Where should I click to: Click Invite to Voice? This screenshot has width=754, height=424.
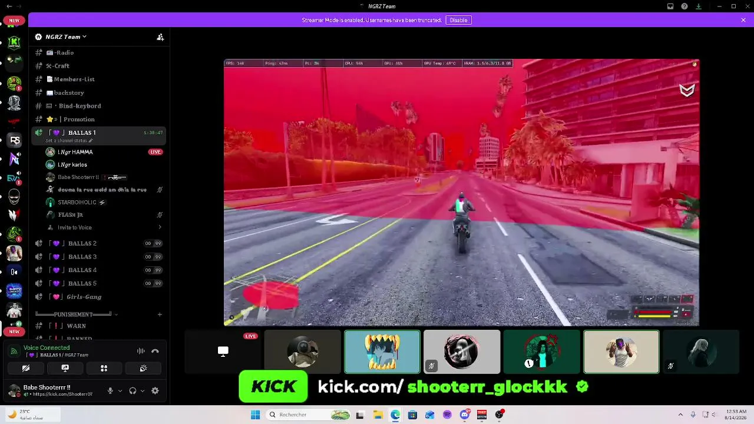[75, 227]
